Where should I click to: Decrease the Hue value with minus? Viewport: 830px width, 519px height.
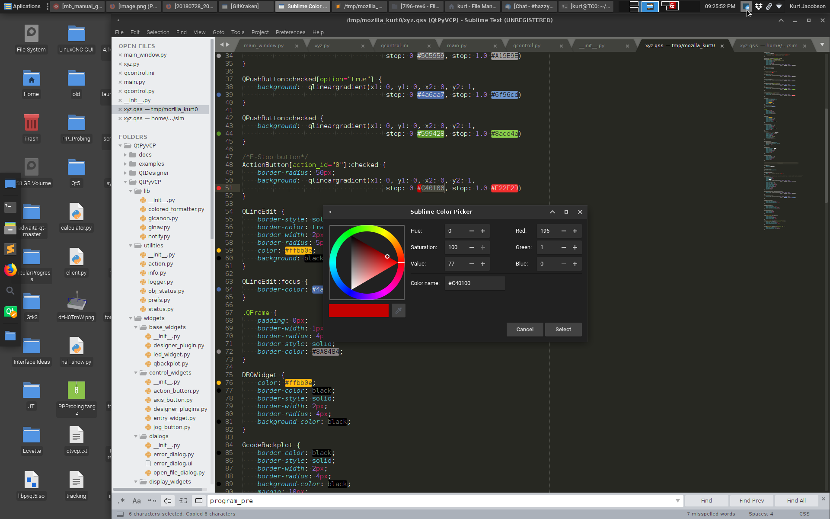coord(472,231)
